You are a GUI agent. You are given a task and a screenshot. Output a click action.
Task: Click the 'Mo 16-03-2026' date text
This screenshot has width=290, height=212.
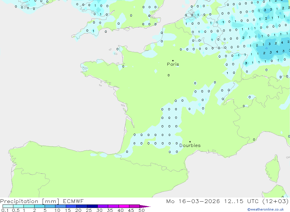193,201
